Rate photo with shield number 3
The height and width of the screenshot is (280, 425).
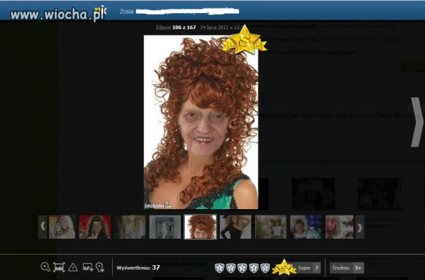(242, 268)
